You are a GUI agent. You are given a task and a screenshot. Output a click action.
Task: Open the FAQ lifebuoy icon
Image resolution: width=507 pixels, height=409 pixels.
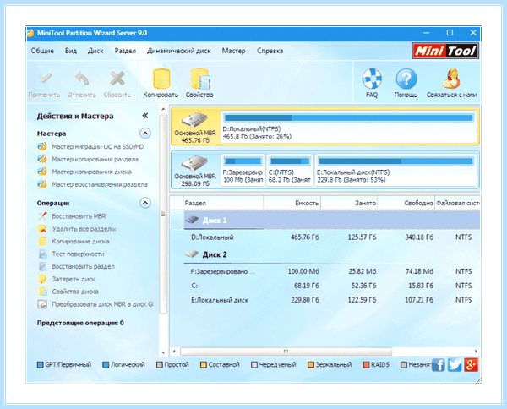372,79
